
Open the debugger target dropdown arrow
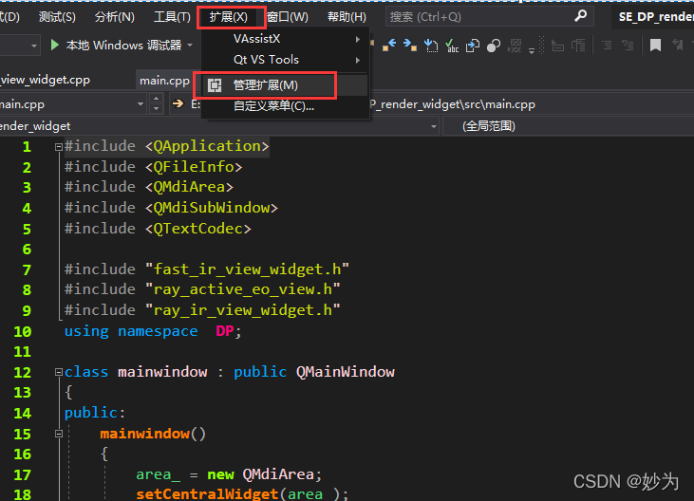pos(190,46)
